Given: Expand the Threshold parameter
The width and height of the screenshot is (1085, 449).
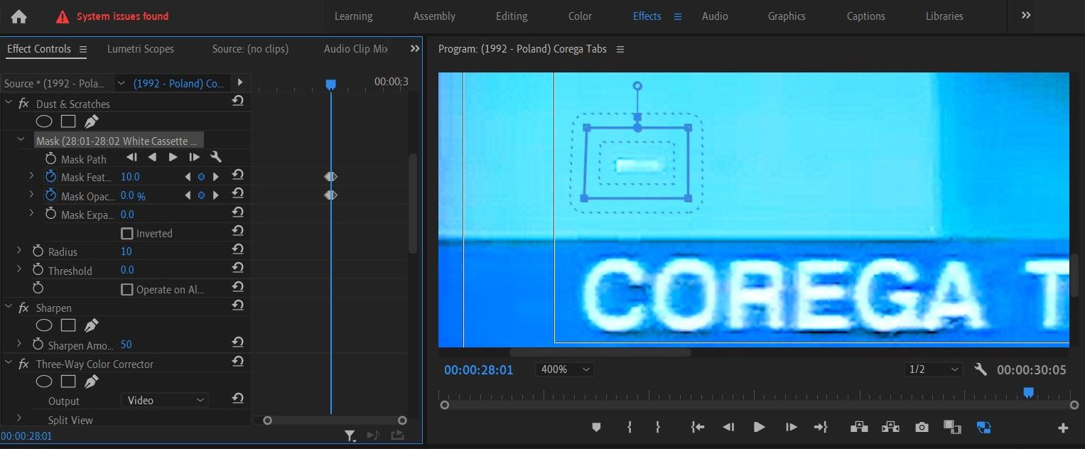Looking at the screenshot, I should 19,269.
